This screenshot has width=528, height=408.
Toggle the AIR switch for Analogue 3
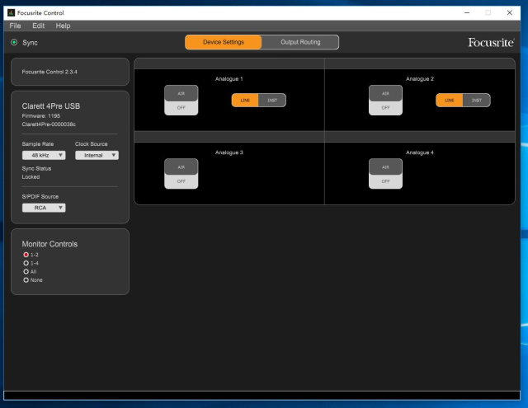pos(181,174)
